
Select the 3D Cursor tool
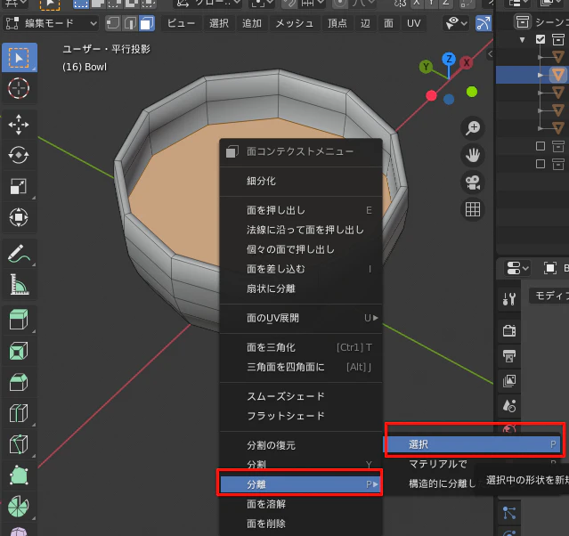[x=19, y=88]
